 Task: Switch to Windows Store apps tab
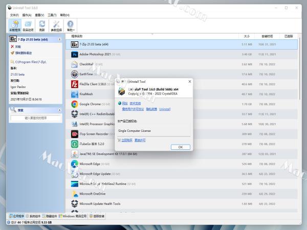[x=73, y=216]
